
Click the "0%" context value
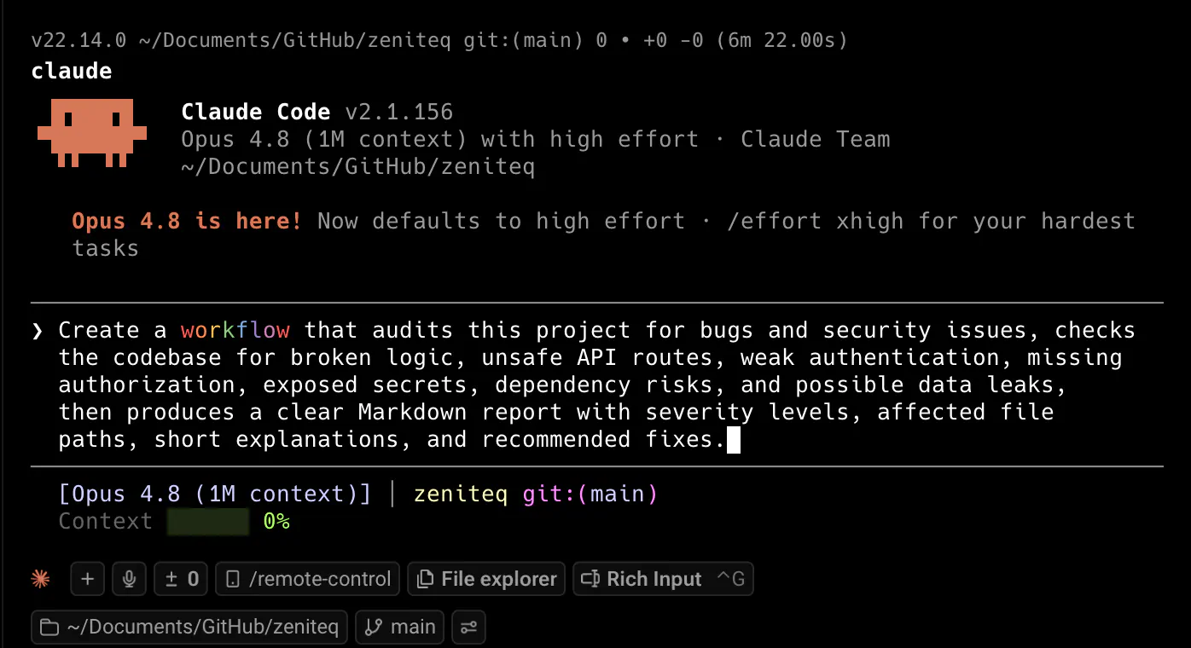(276, 521)
